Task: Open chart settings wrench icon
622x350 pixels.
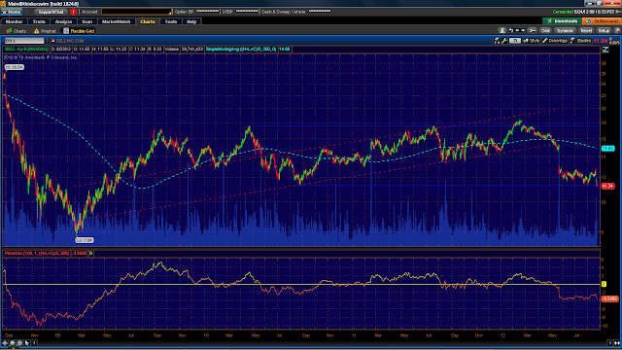Action: [x=504, y=41]
